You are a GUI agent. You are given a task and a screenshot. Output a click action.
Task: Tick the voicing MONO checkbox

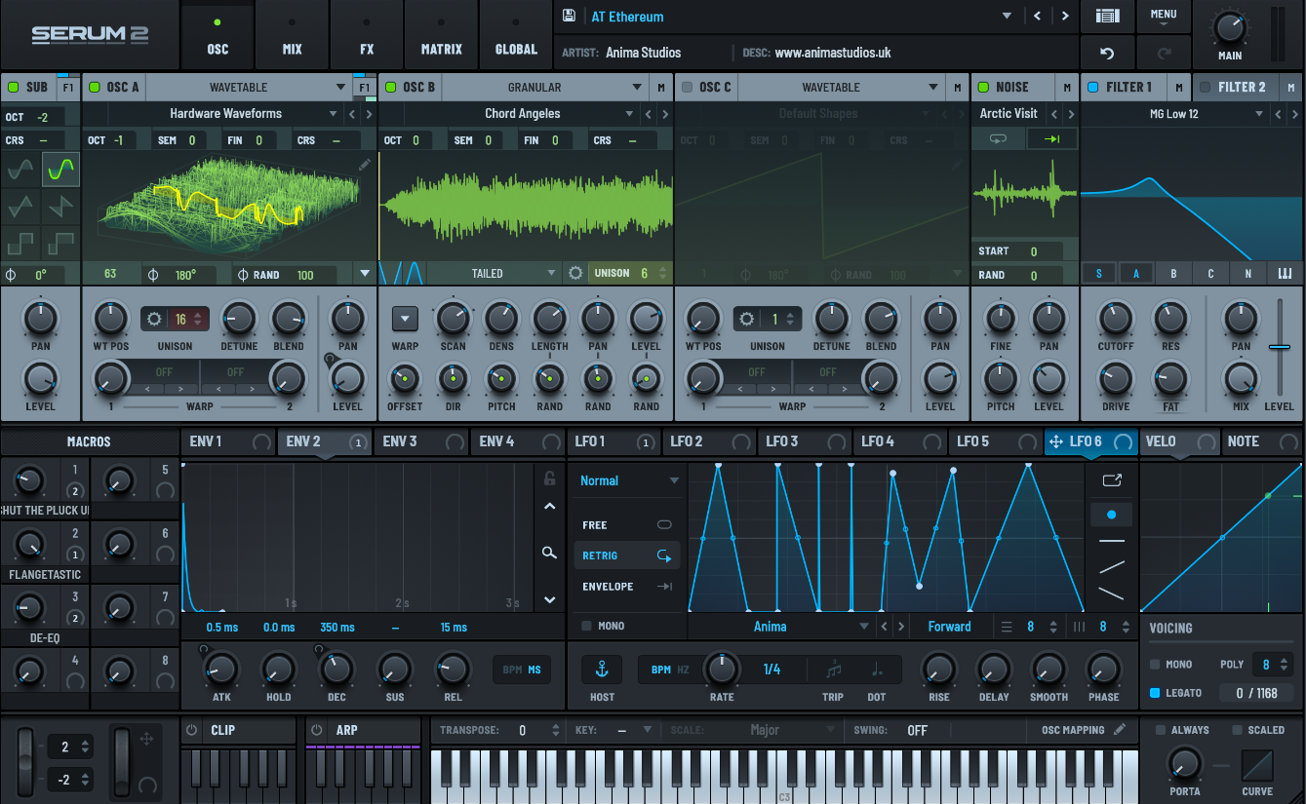tap(1155, 665)
